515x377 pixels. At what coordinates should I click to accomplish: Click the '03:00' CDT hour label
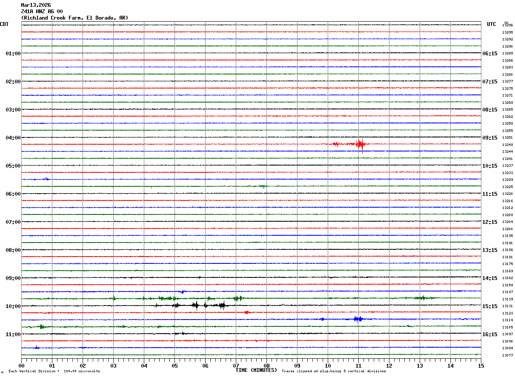13,110
